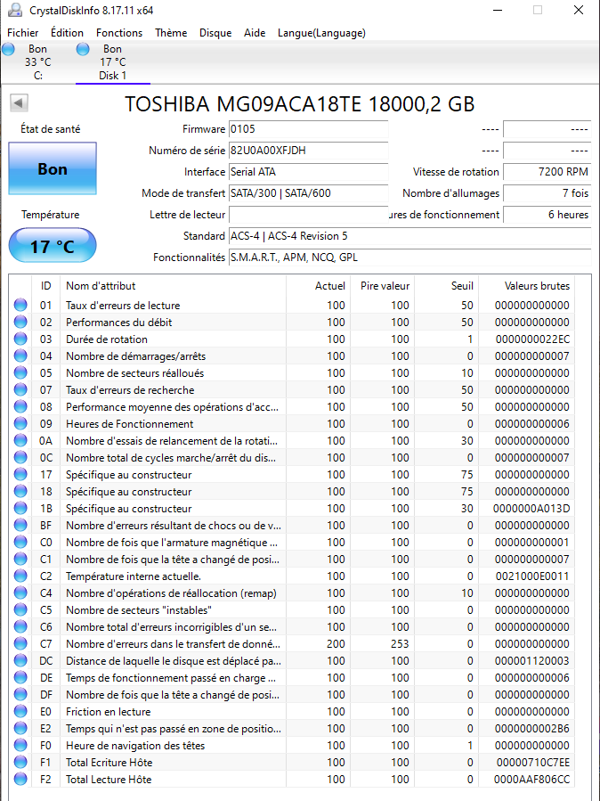Viewport: 600px width, 801px height.
Task: Open the Fonctions menu
Action: [119, 33]
